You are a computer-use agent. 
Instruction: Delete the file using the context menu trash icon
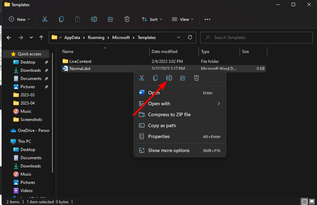[196, 78]
